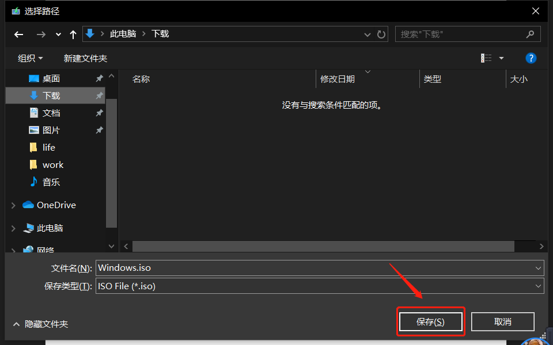Expand the address bar history dropdown
The width and height of the screenshot is (553, 345).
click(367, 34)
